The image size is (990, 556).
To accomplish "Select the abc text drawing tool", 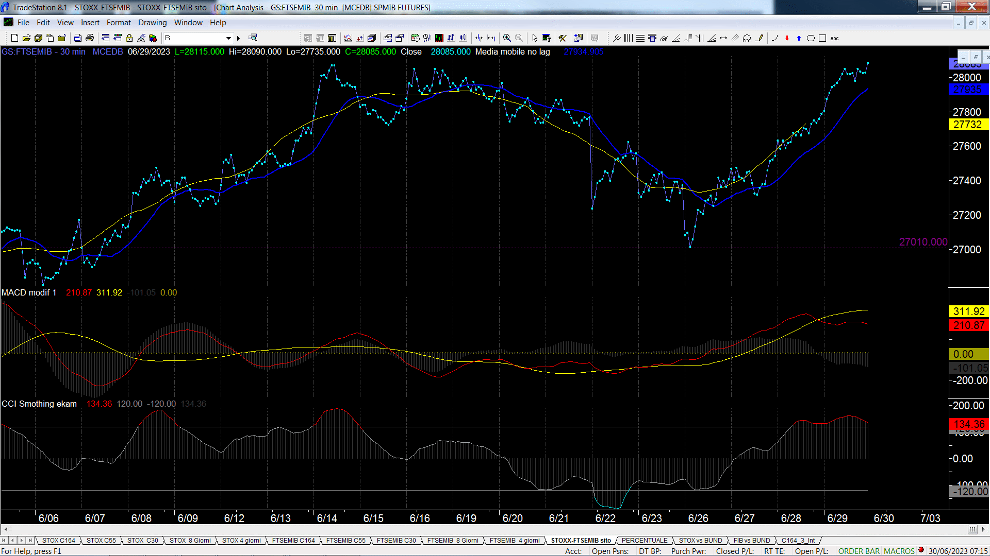I will pos(834,38).
